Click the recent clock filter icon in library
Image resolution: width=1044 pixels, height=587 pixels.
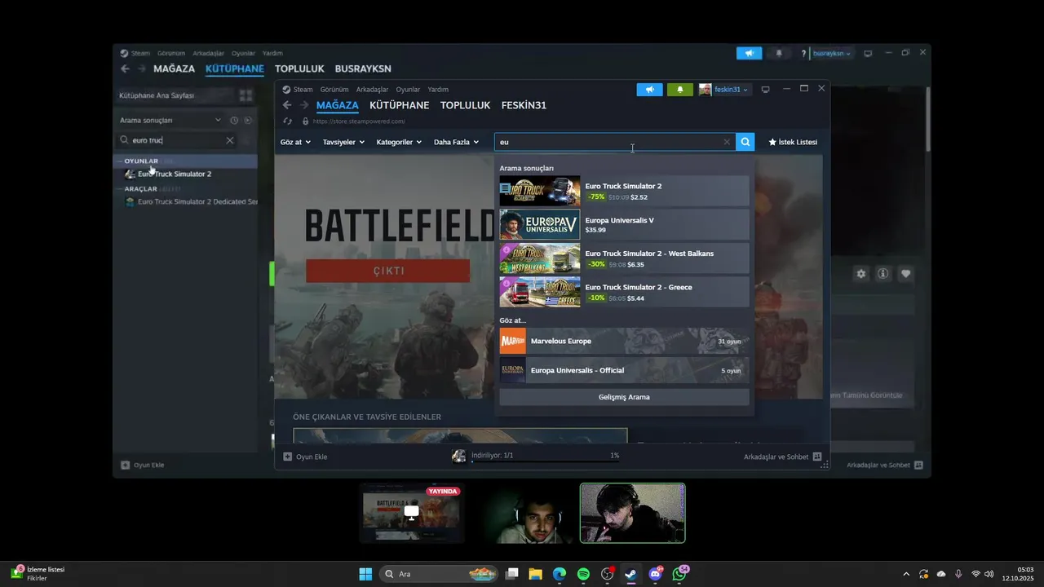(x=234, y=120)
